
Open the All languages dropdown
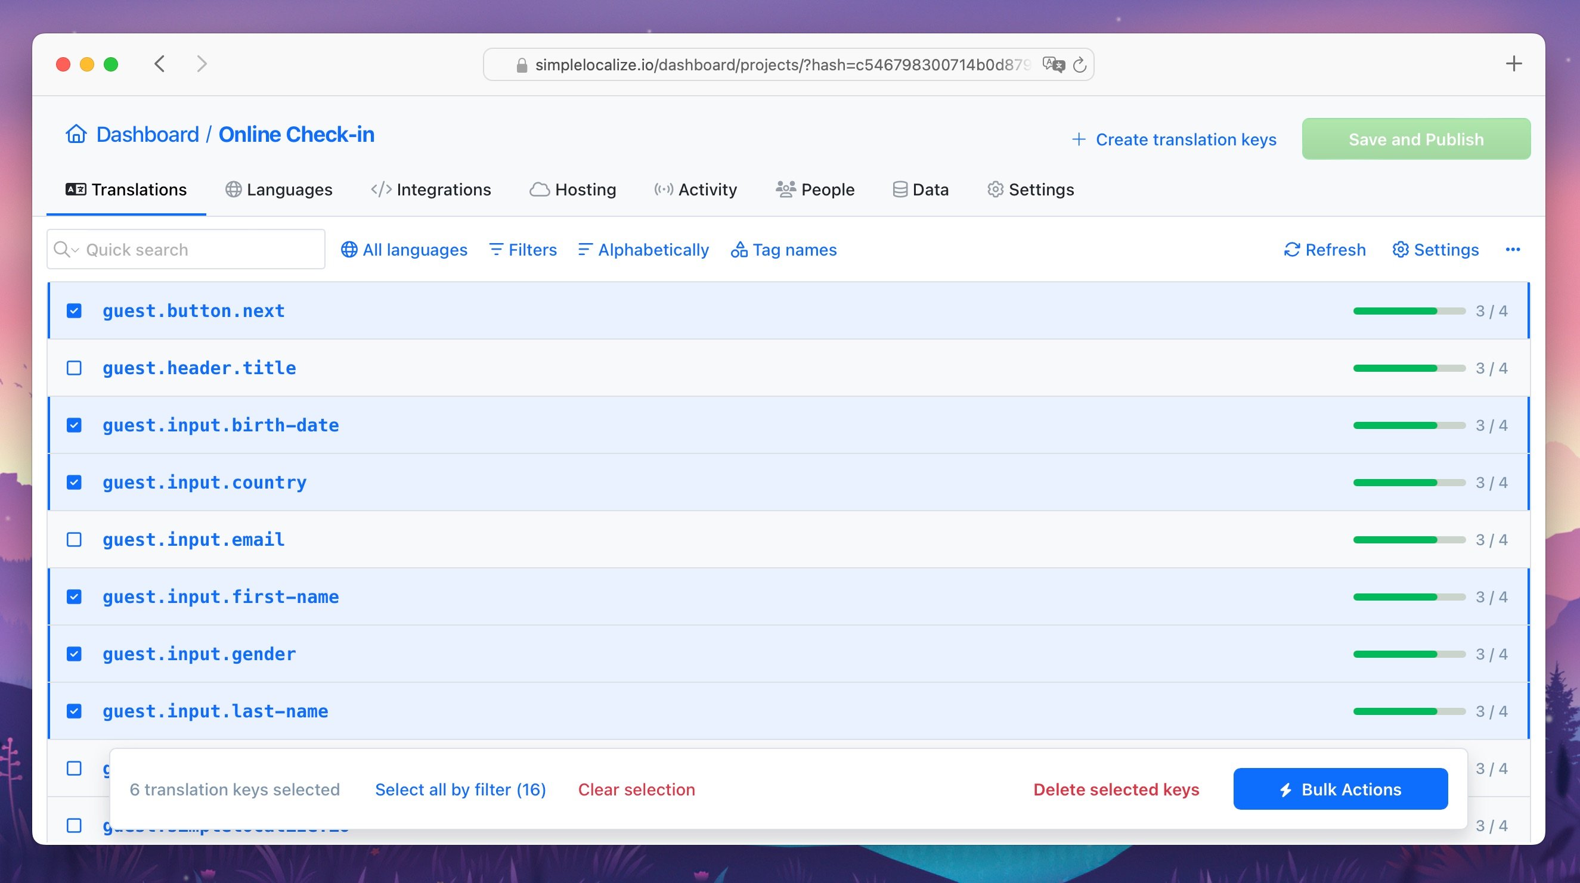pos(404,250)
